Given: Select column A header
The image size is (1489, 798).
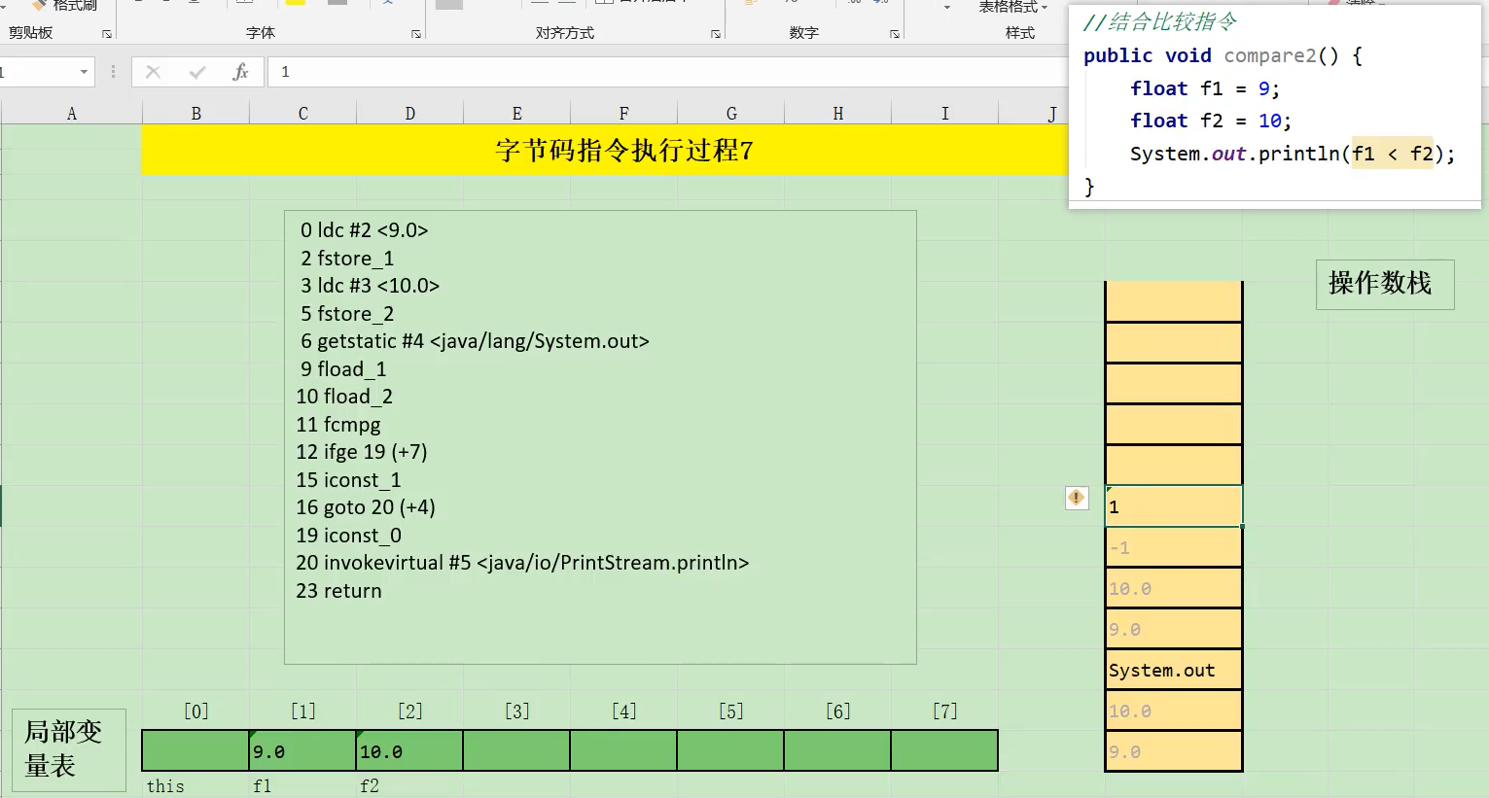Looking at the screenshot, I should click(x=72, y=114).
